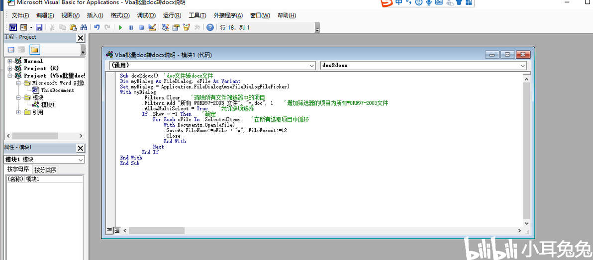Click the Undo arrow icon
593x260 pixels.
coord(97,27)
